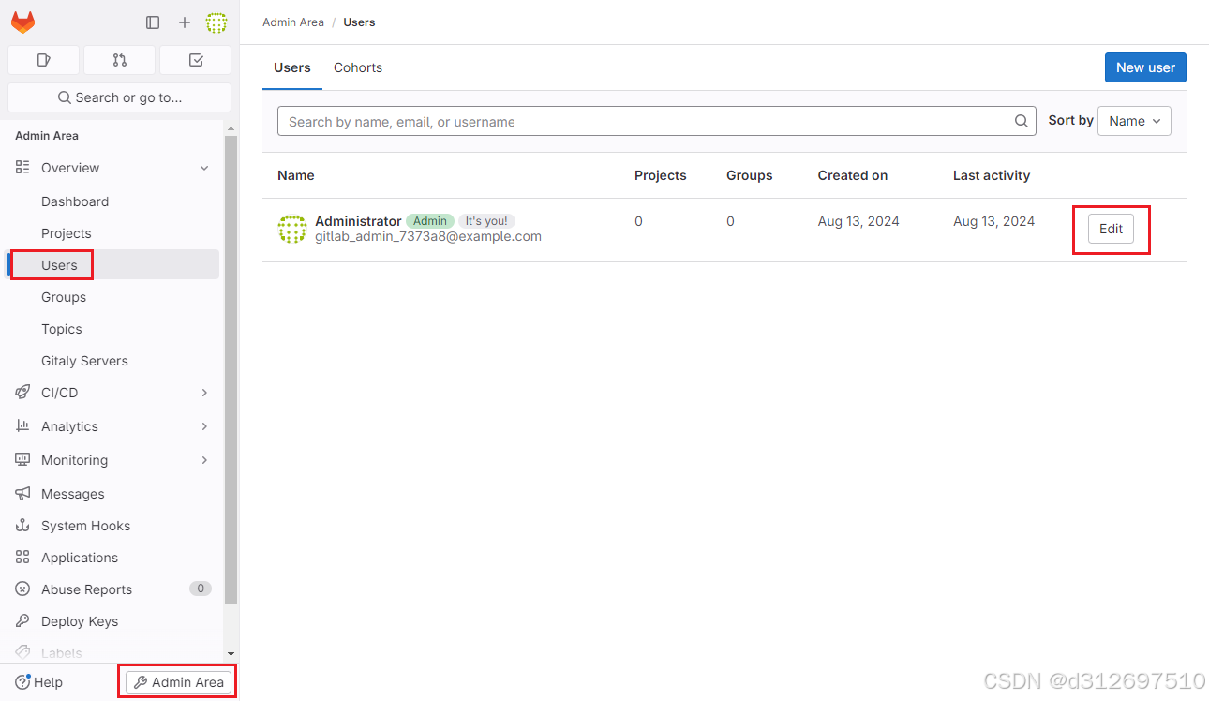Open the Administrator user name link

[358, 221]
